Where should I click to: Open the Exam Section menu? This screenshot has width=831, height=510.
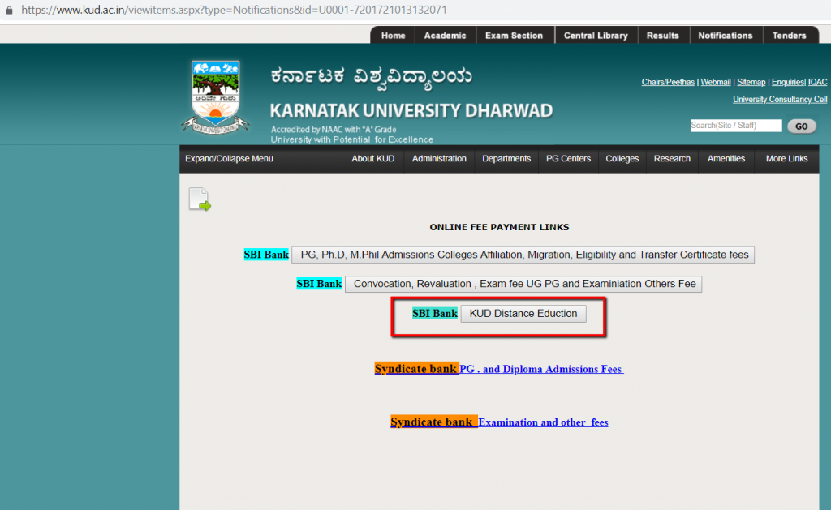(515, 35)
